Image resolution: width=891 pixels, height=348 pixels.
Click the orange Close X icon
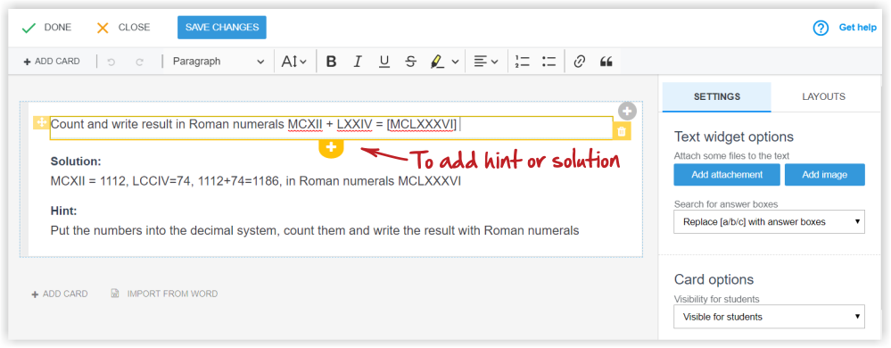pyautogui.click(x=103, y=28)
